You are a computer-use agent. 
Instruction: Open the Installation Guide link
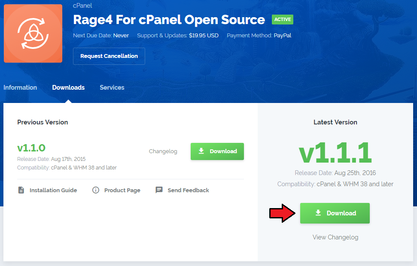tap(53, 190)
